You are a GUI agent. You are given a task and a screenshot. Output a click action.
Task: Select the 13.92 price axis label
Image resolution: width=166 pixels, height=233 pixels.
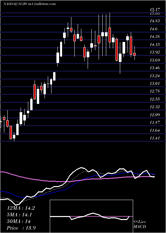[155, 52]
